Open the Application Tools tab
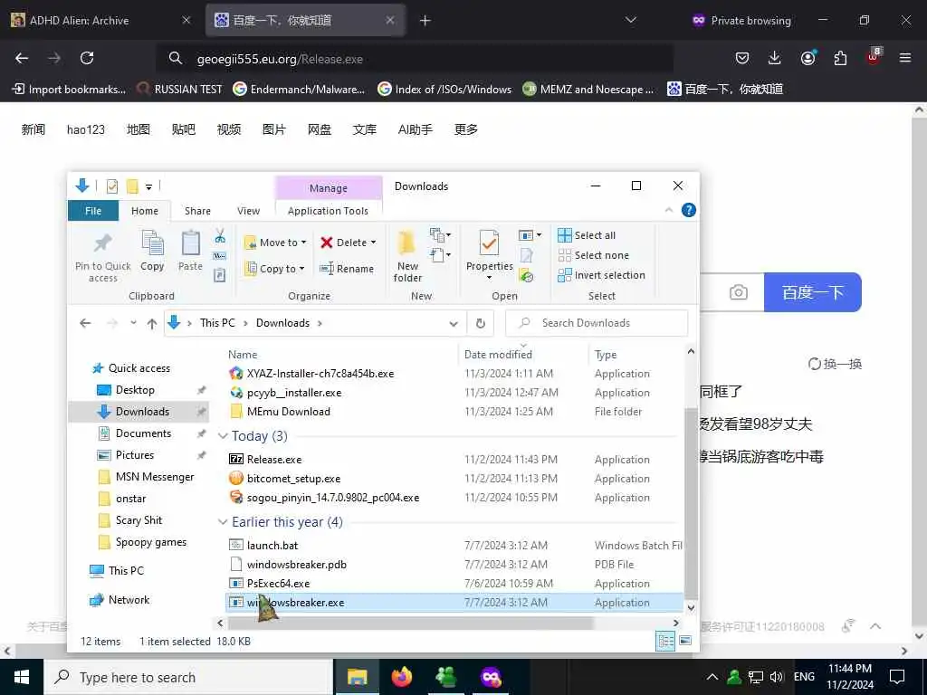927x695 pixels. coord(328,211)
